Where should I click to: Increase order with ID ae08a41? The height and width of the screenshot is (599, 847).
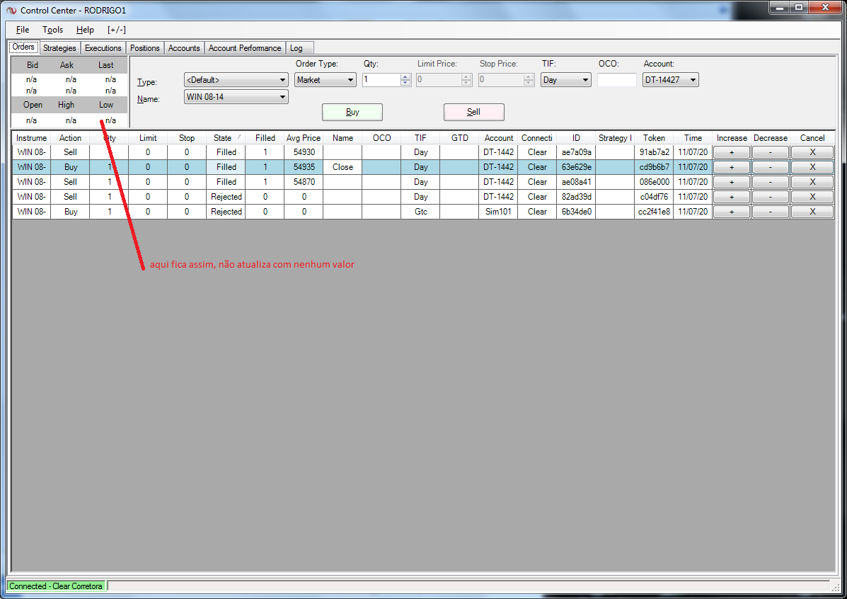[x=732, y=182]
